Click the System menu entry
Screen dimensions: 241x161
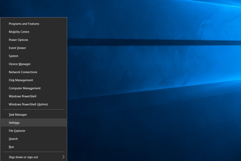point(34,56)
